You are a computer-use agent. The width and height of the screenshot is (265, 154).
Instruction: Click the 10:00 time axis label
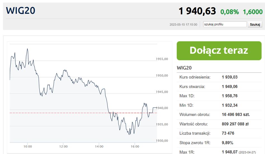28,146
